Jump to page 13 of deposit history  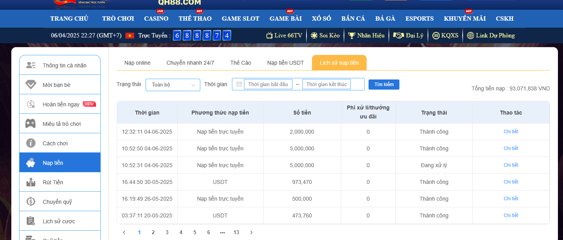(236, 232)
